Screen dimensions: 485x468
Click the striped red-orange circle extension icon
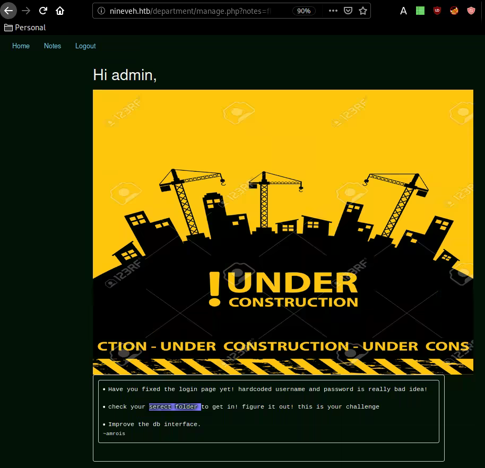[454, 11]
